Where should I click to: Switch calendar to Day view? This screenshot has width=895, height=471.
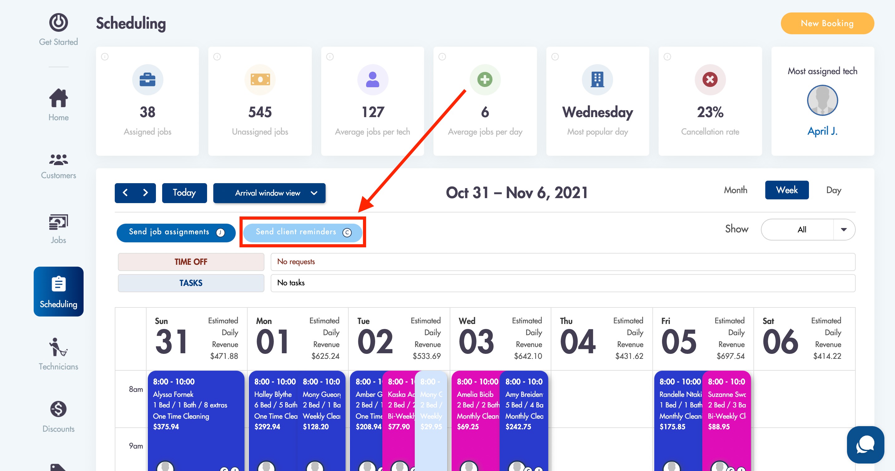(x=834, y=190)
